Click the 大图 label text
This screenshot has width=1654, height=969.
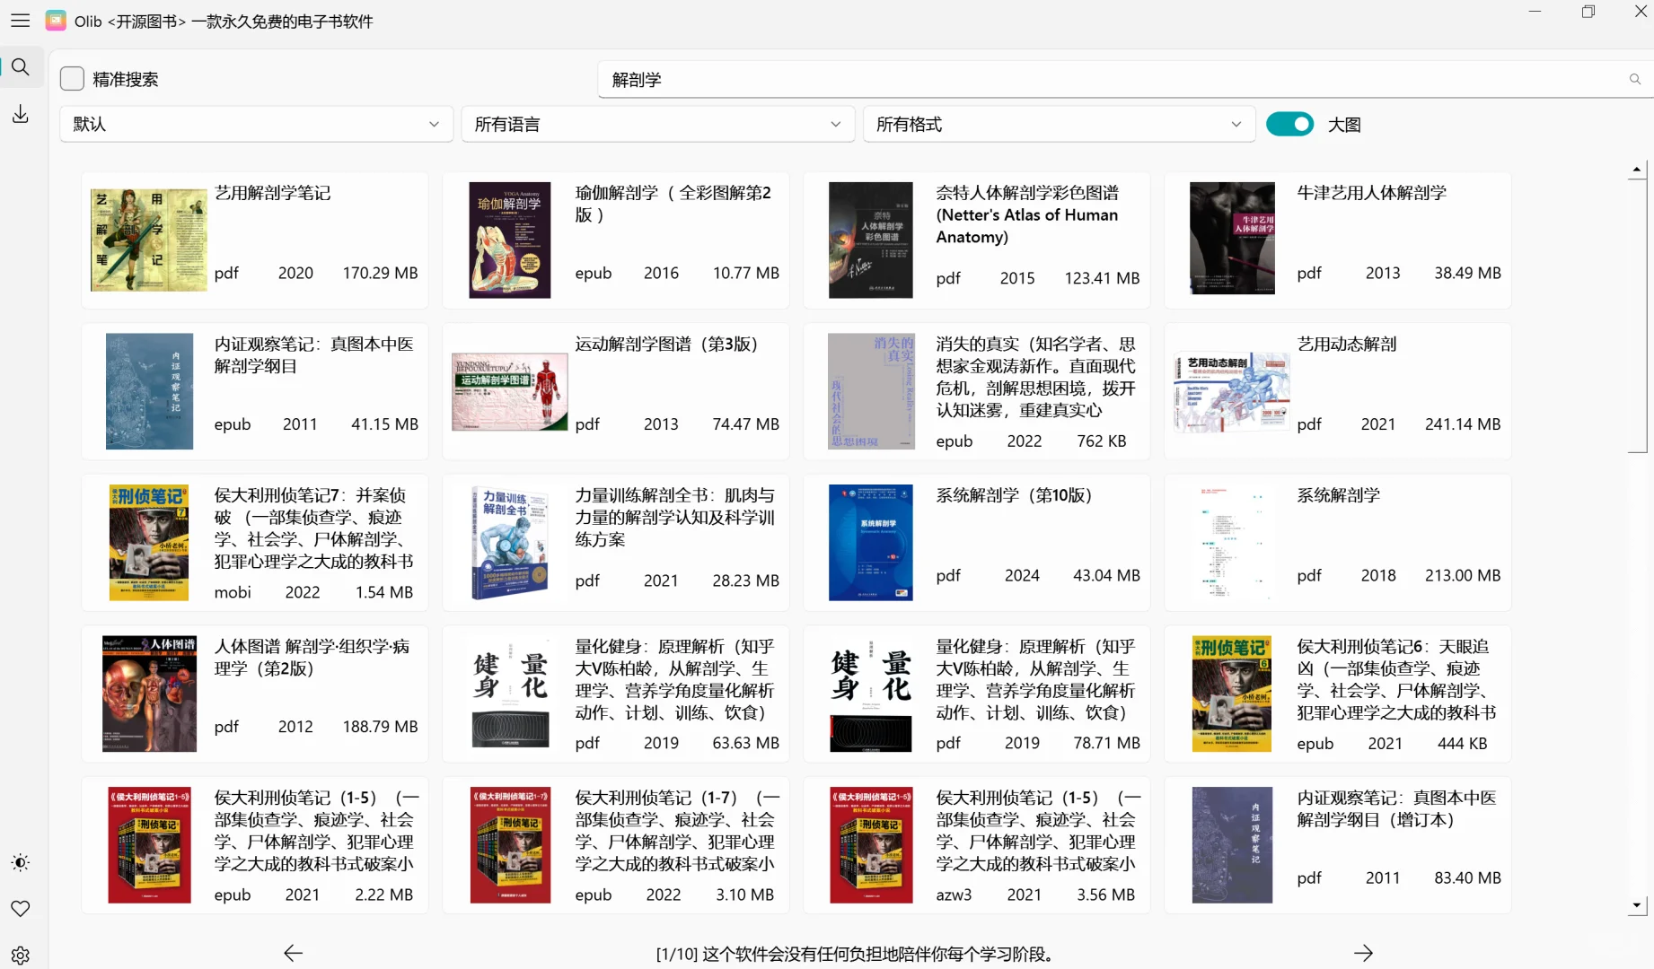(x=1344, y=125)
